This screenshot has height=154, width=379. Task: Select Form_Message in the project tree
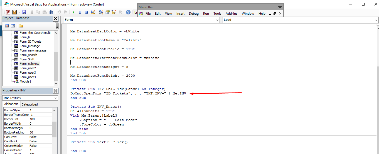[30, 46]
